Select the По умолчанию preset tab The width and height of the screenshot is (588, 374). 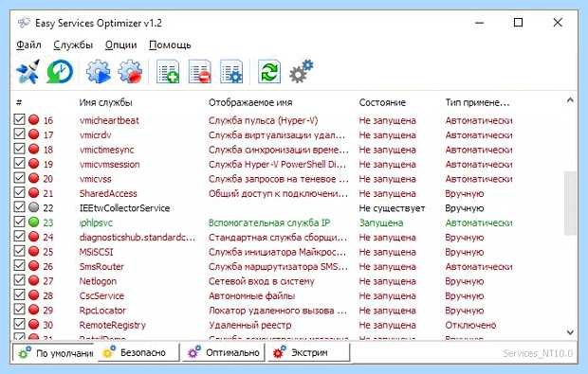pos(53,352)
